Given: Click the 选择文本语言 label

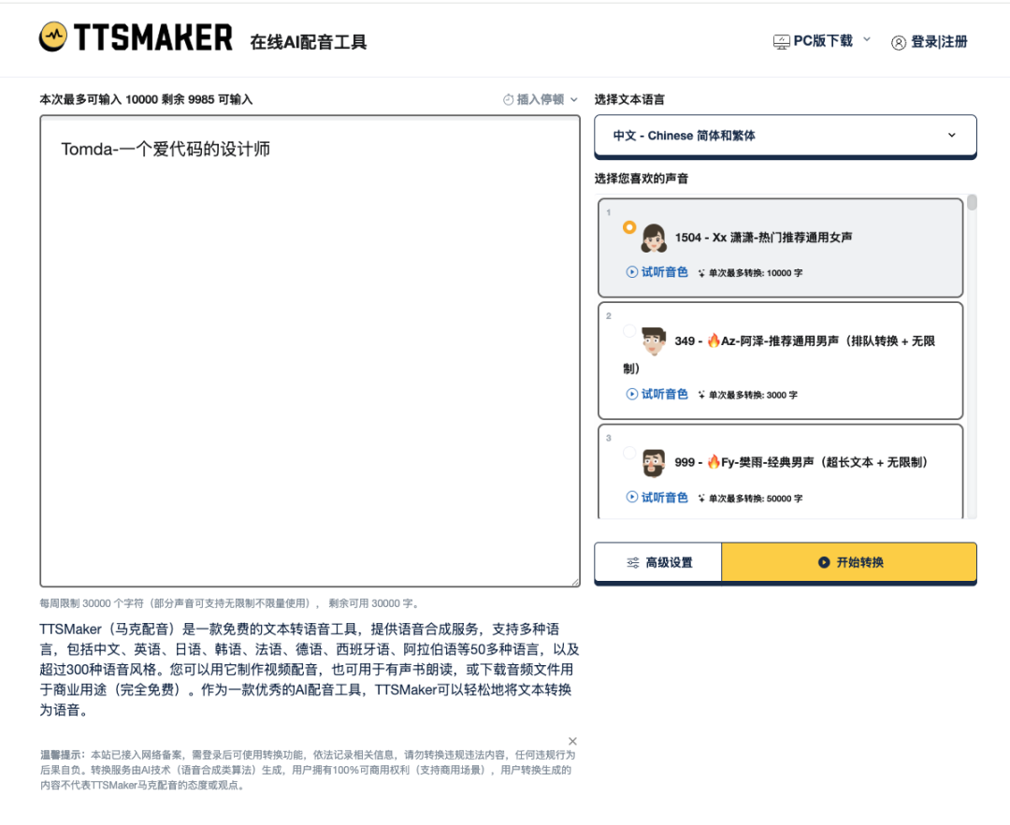Looking at the screenshot, I should tap(629, 99).
